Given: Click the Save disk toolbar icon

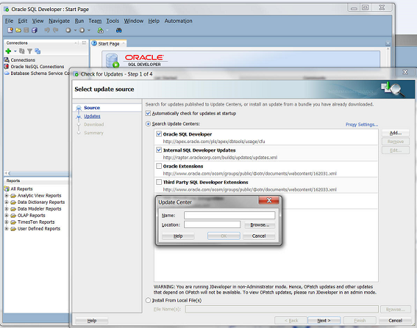Looking at the screenshot, I should (26, 31).
